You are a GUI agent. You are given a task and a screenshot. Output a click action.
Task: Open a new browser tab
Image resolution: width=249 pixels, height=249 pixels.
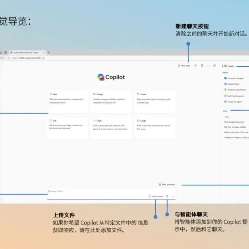tap(49, 52)
